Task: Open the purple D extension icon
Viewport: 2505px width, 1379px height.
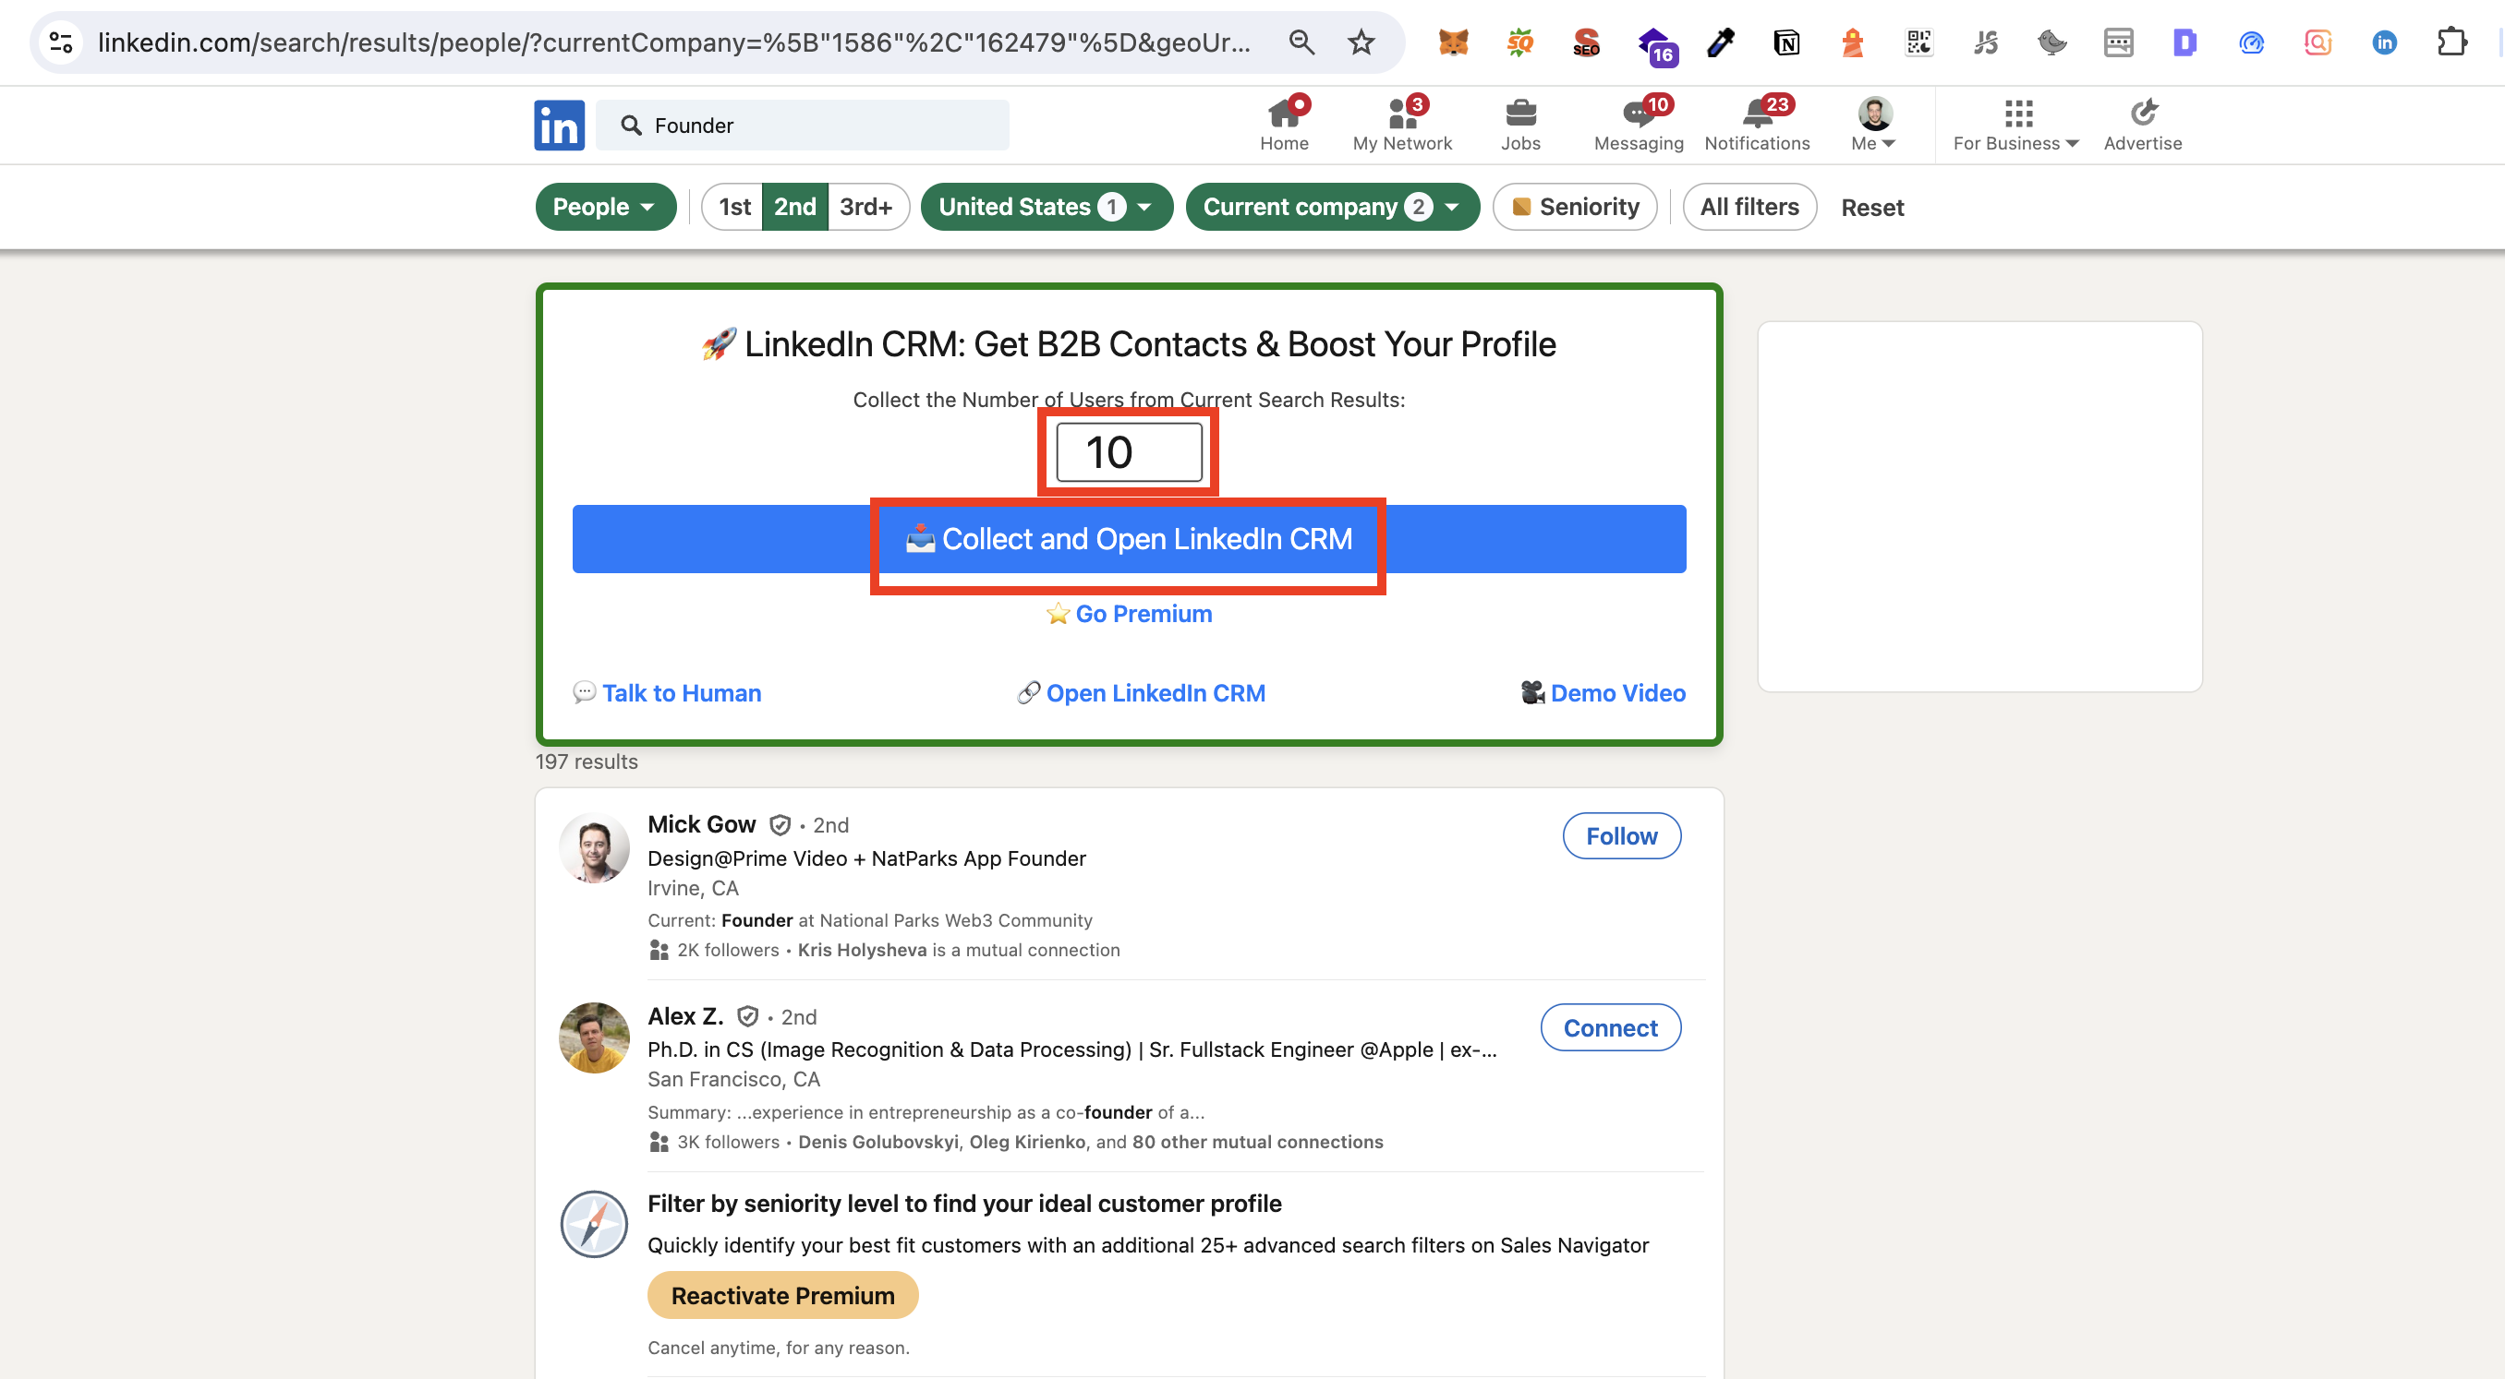Action: coord(2185,42)
